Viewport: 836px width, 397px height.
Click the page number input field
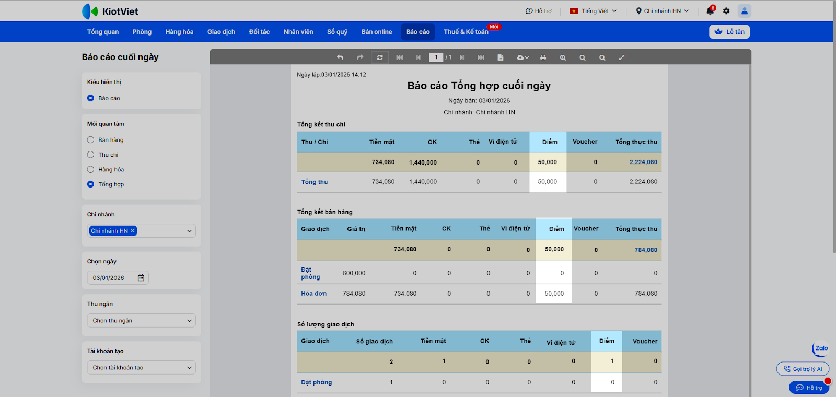click(x=436, y=57)
